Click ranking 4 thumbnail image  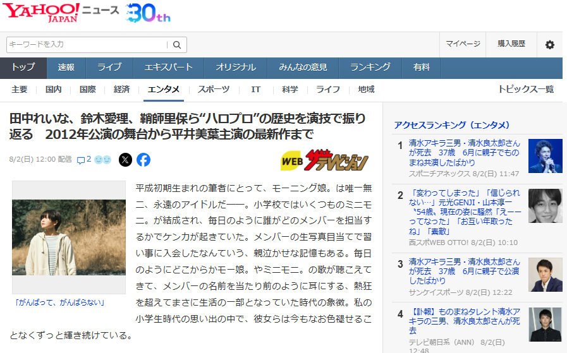[546, 325]
